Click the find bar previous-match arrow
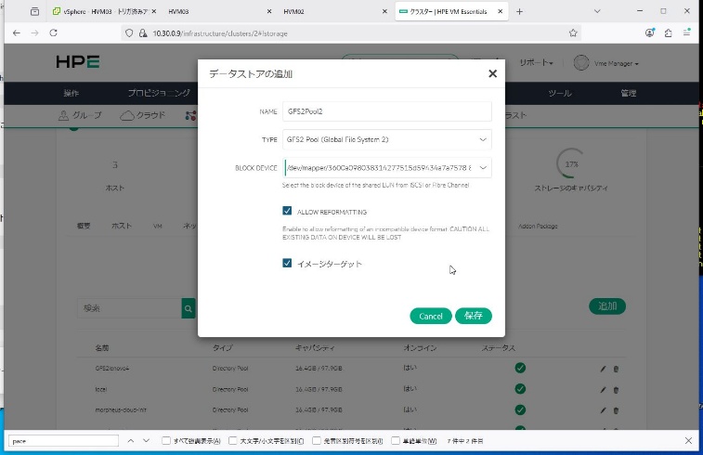Image resolution: width=703 pixels, height=455 pixels. pos(131,440)
